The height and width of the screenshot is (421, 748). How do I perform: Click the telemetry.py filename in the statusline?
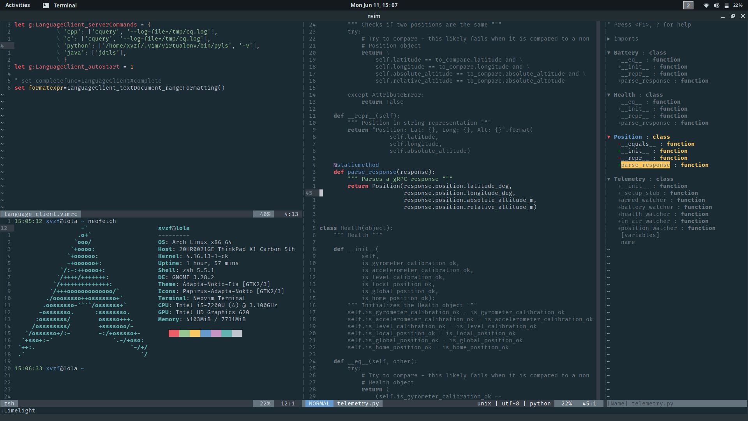click(x=357, y=403)
